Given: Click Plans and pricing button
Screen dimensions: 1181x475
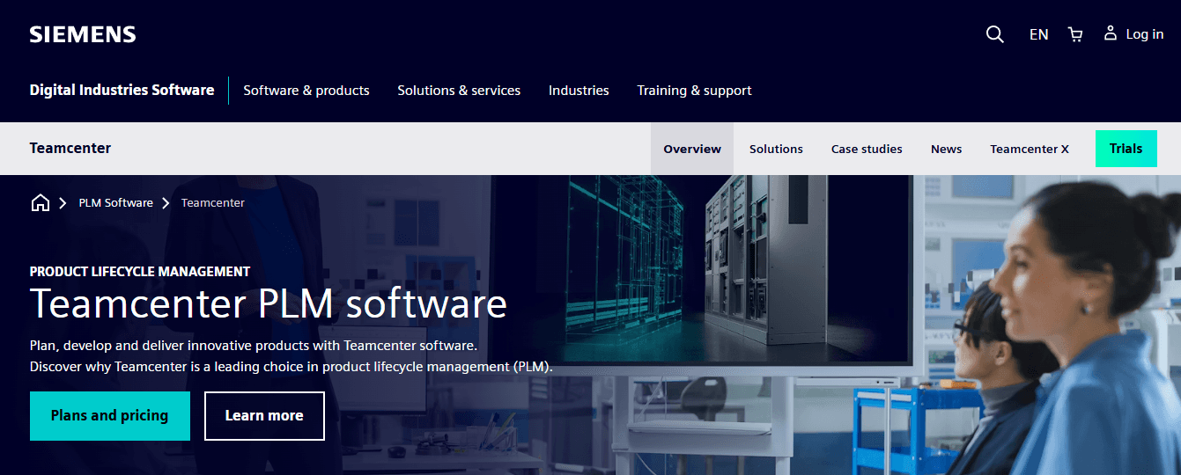Looking at the screenshot, I should [110, 416].
